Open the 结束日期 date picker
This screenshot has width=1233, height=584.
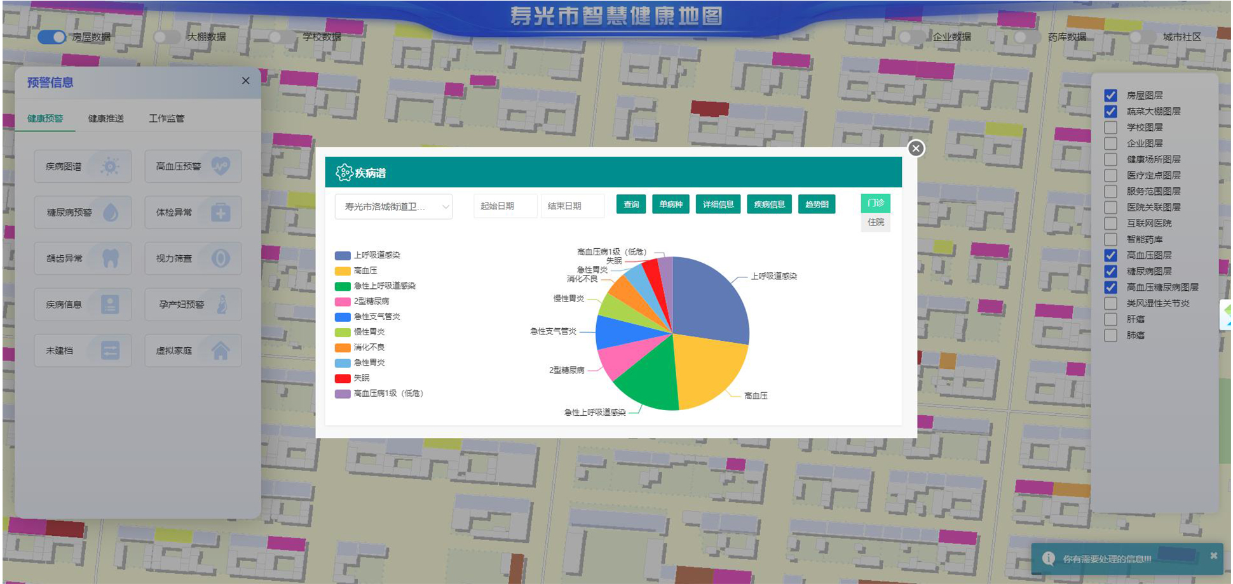tap(571, 206)
